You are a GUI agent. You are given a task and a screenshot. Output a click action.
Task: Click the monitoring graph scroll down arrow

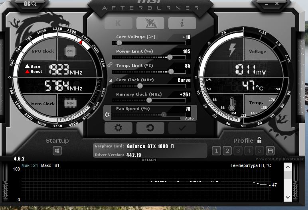pos(288,197)
